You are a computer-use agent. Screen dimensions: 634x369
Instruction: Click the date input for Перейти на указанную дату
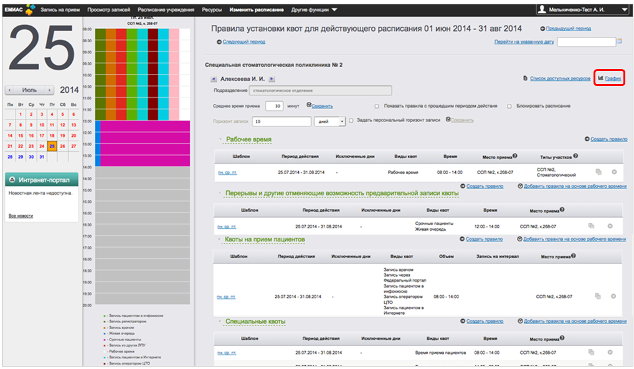pyautogui.click(x=586, y=42)
